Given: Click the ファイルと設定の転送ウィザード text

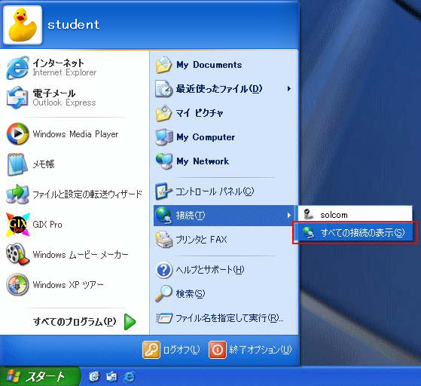Looking at the screenshot, I should click(x=87, y=194).
